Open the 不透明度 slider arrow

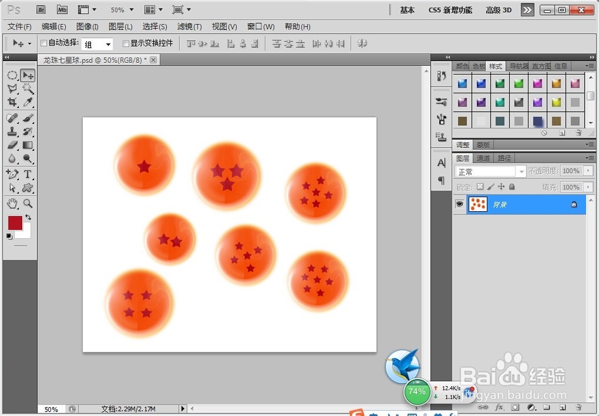[588, 171]
